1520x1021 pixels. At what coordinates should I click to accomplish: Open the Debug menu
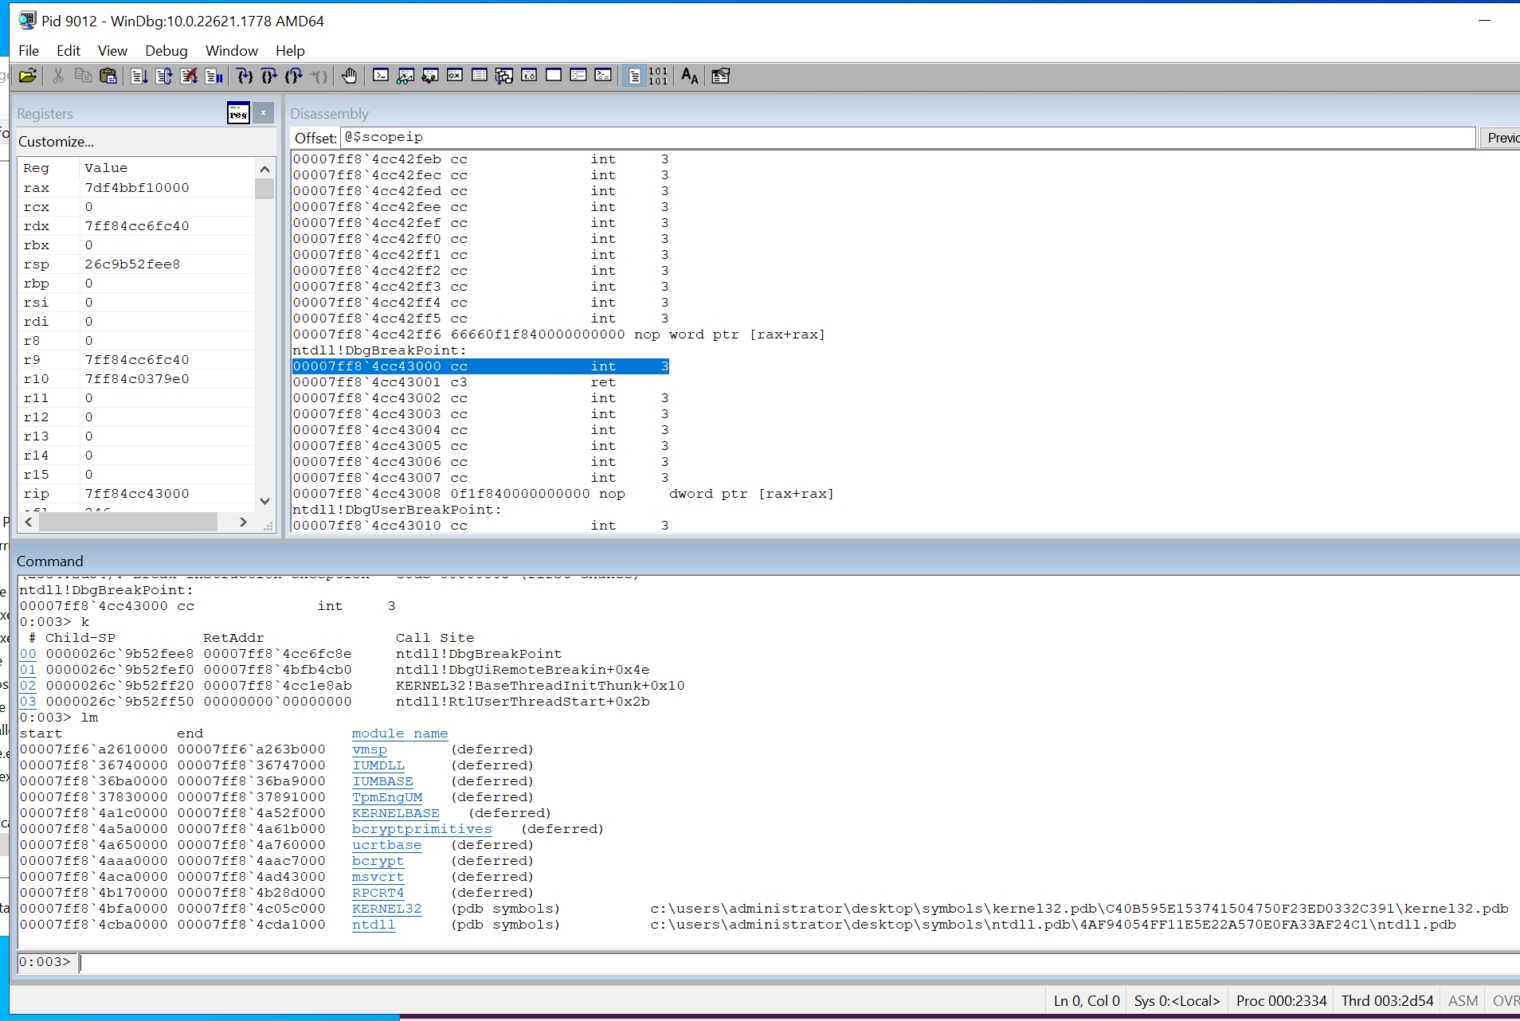point(166,50)
